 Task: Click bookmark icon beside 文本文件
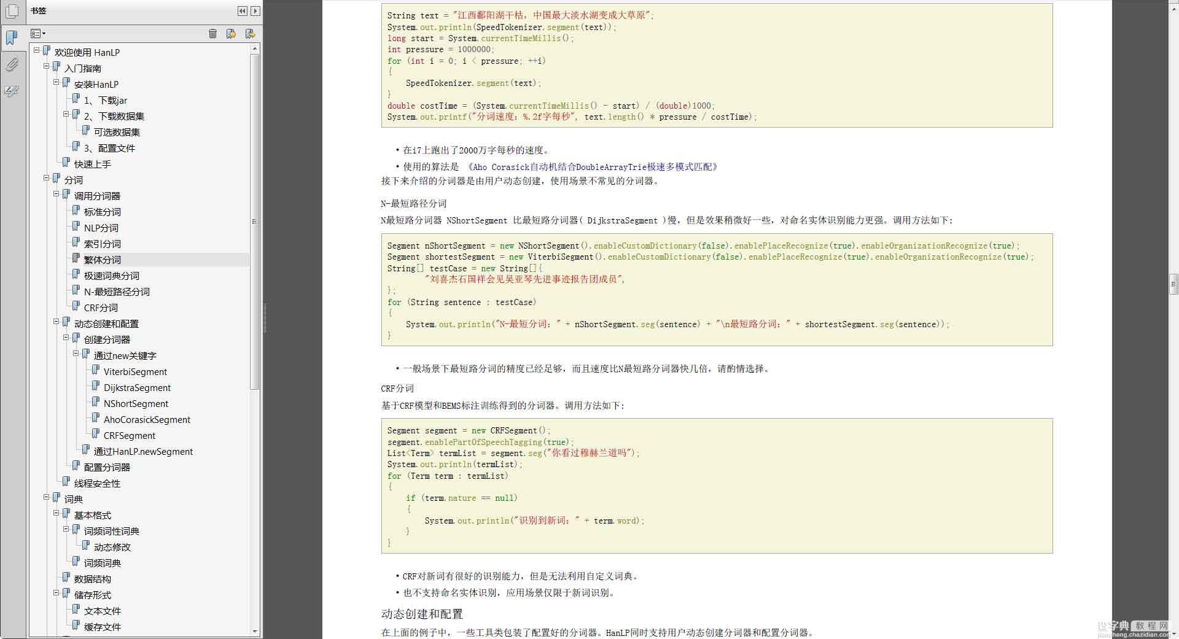coord(76,610)
